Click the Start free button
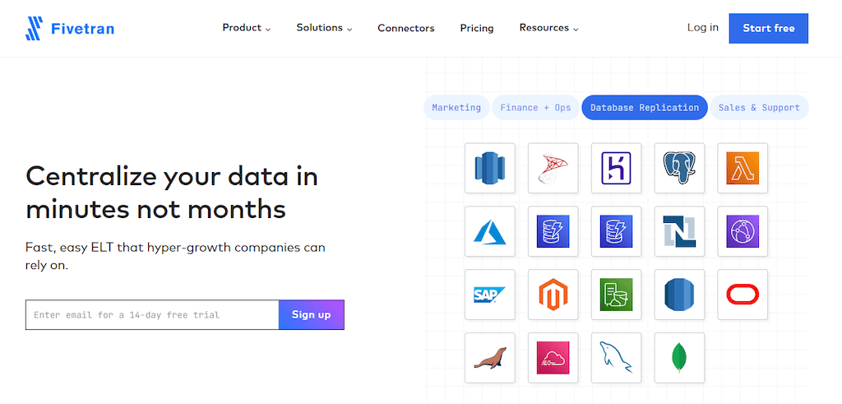Image resolution: width=842 pixels, height=404 pixels. pos(768,28)
